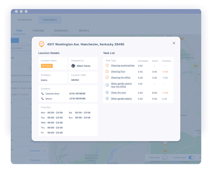Toggle the Traffic layer switch
This screenshot has width=212, height=176.
tap(165, 157)
